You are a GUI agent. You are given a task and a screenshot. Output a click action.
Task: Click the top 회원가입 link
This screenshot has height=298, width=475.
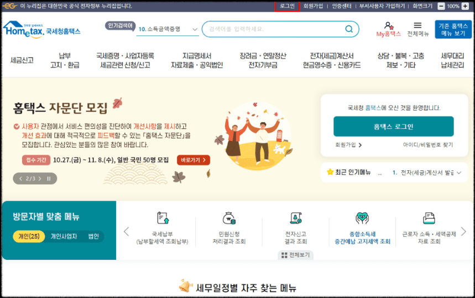313,6
